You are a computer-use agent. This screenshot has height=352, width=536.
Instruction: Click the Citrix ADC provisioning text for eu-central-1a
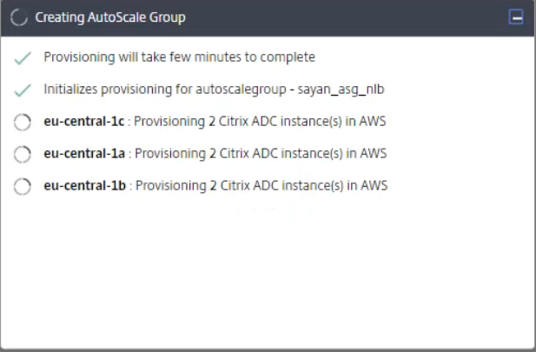[261, 154]
